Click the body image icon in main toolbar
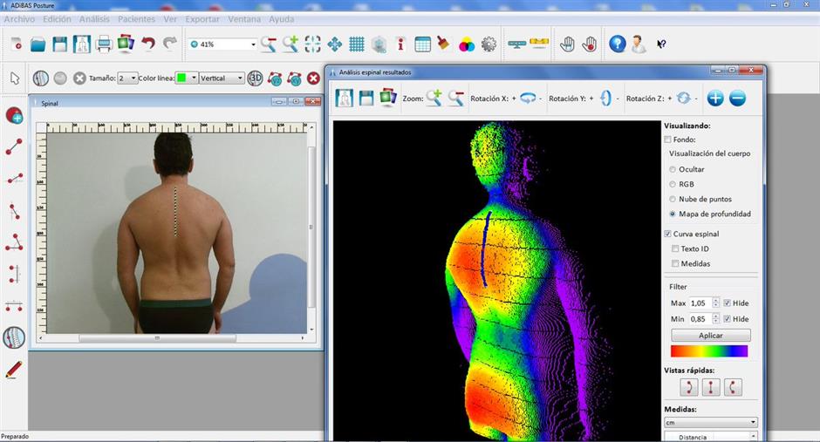This screenshot has width=820, height=442. pyautogui.click(x=82, y=44)
